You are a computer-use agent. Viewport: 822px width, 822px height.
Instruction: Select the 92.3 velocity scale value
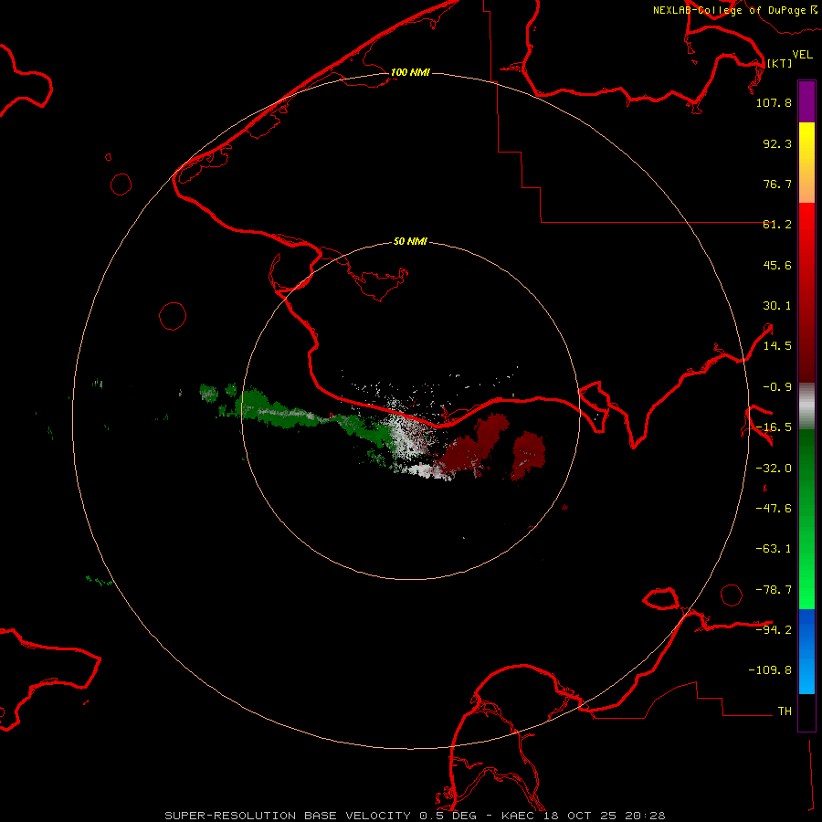pyautogui.click(x=777, y=143)
